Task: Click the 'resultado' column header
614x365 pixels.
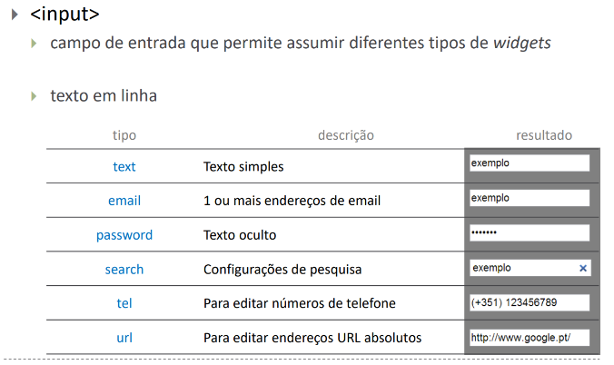Action: 544,135
